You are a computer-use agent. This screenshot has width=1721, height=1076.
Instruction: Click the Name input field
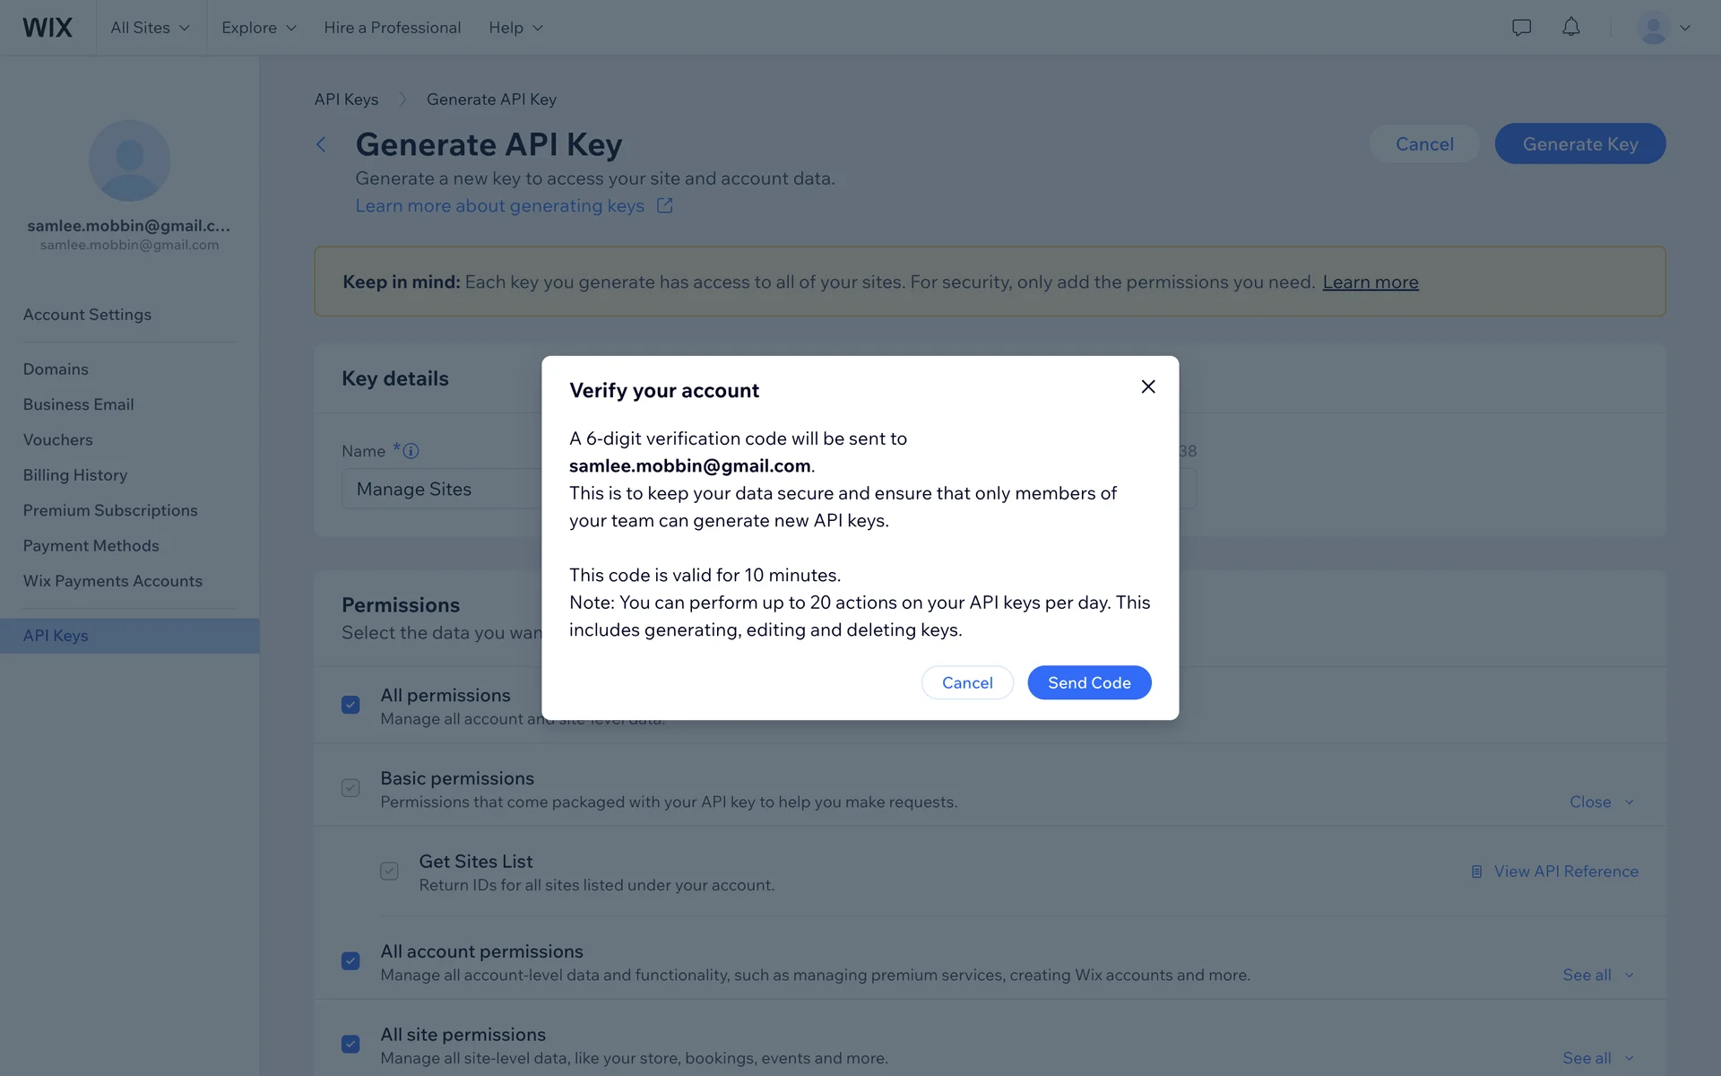click(x=441, y=489)
